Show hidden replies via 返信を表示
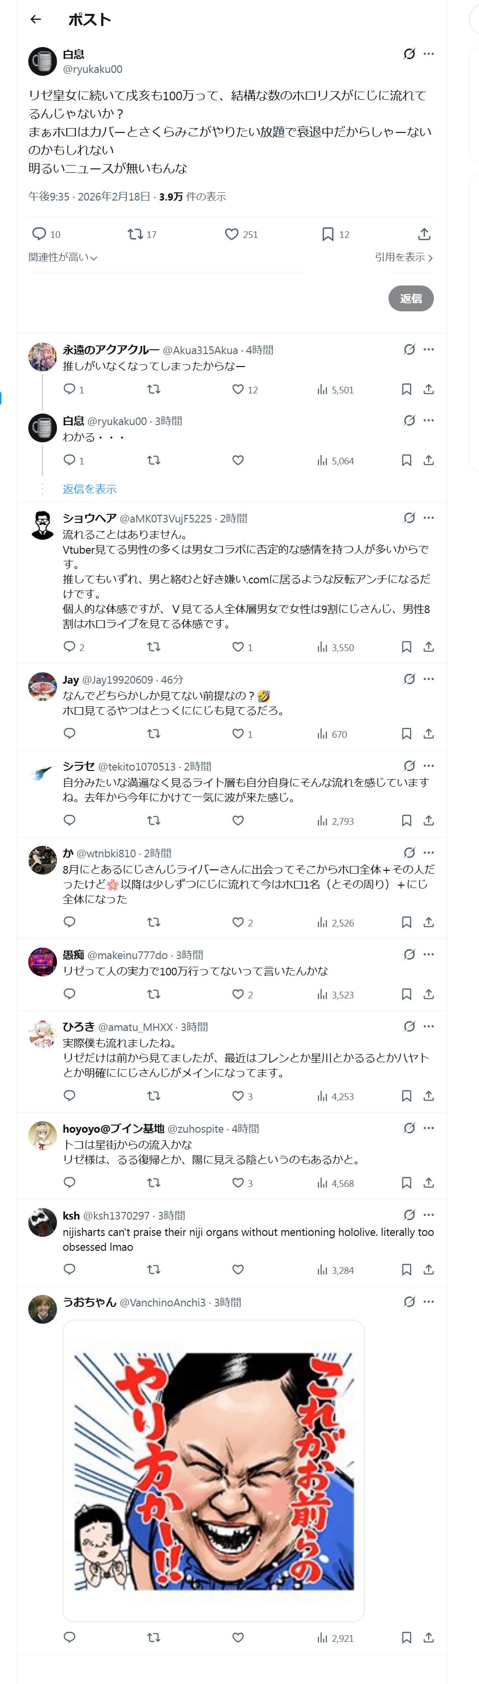This screenshot has width=479, height=1684. click(x=90, y=488)
